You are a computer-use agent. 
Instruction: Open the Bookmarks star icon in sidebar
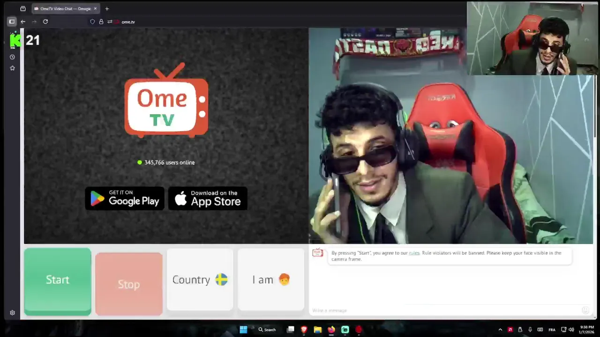[x=12, y=68]
